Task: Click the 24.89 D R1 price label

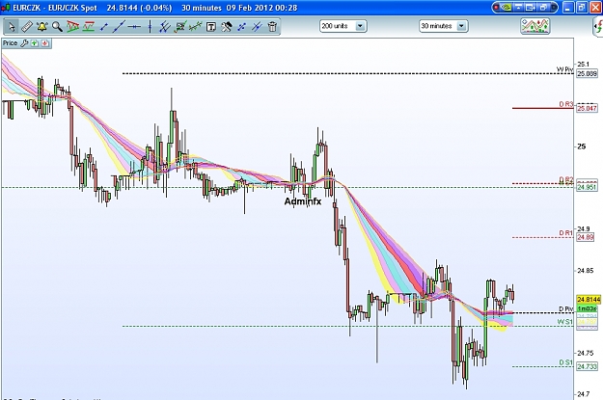Action: point(585,237)
